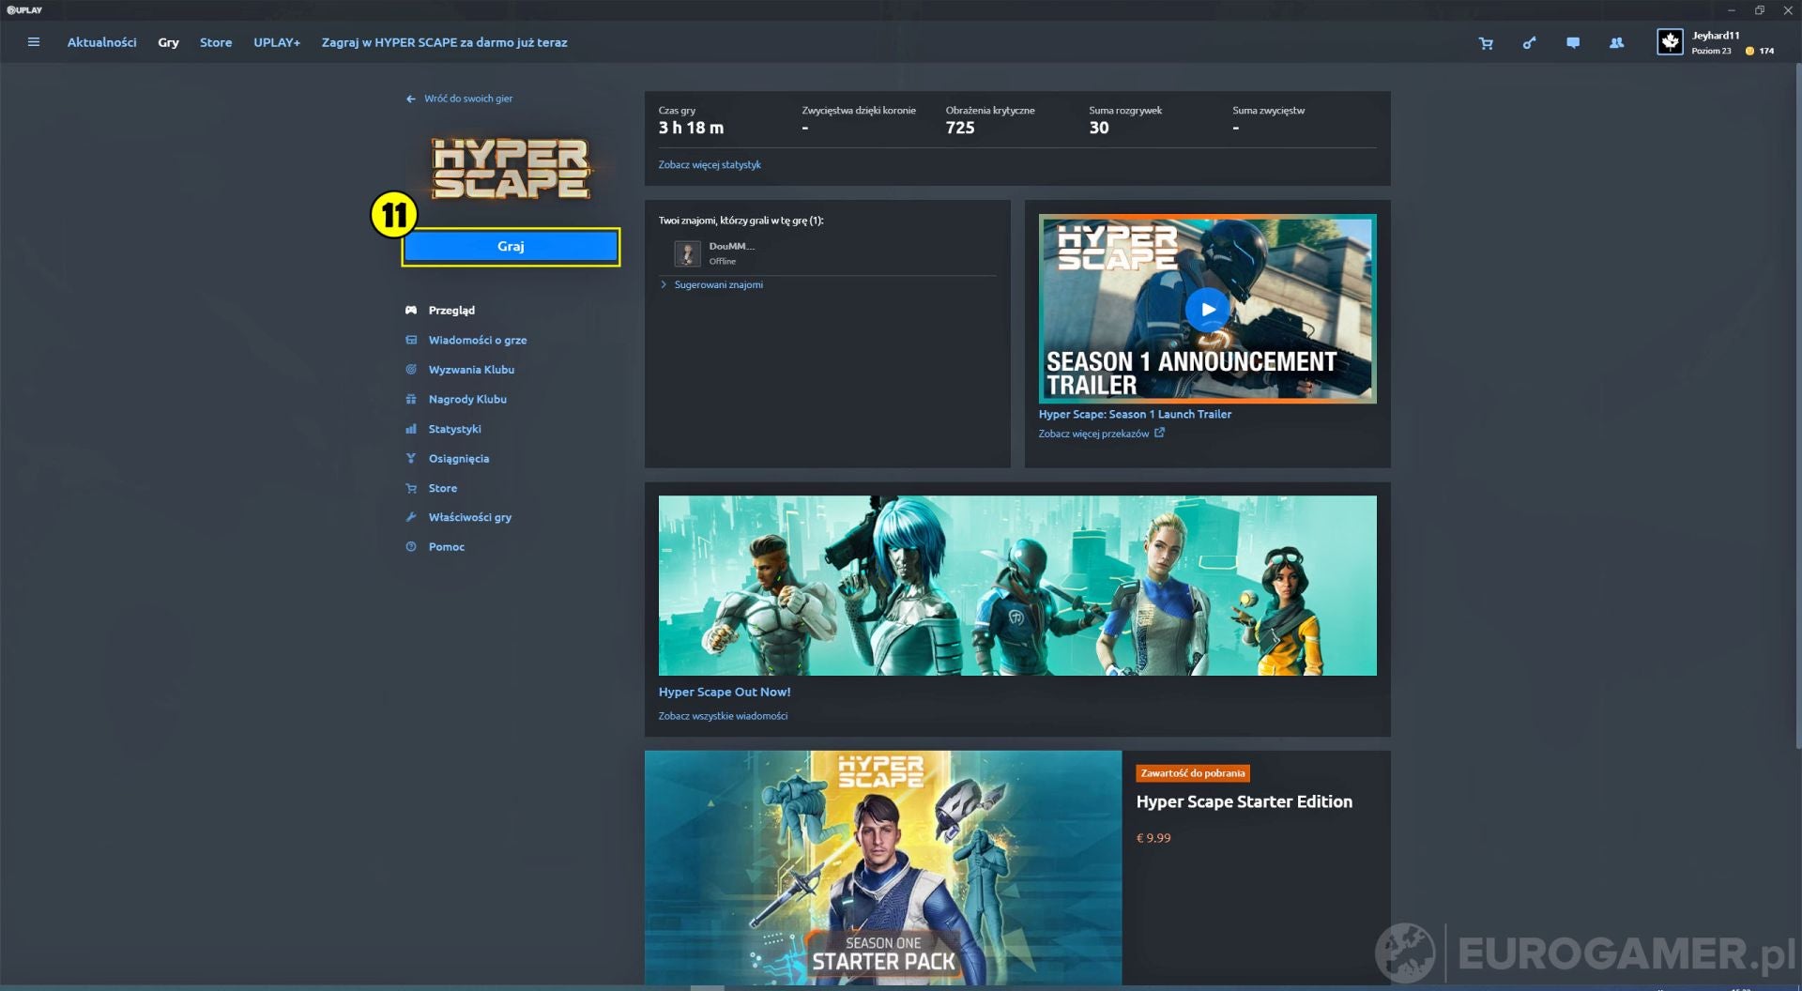Open Zagraj w HYPER SCAPE za darmo tab
This screenshot has width=1802, height=991.
(444, 42)
